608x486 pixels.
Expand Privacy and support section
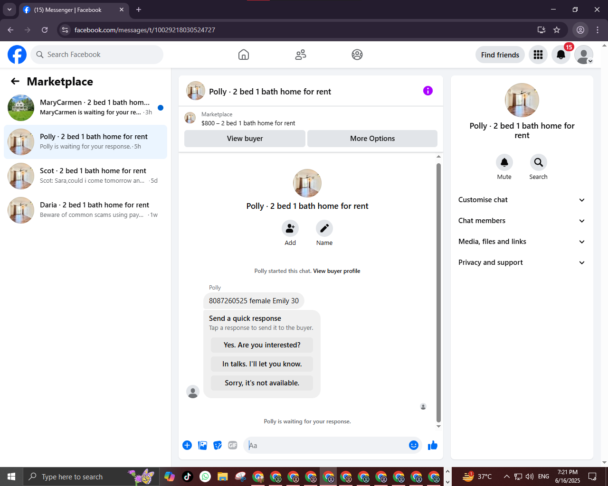[522, 262]
